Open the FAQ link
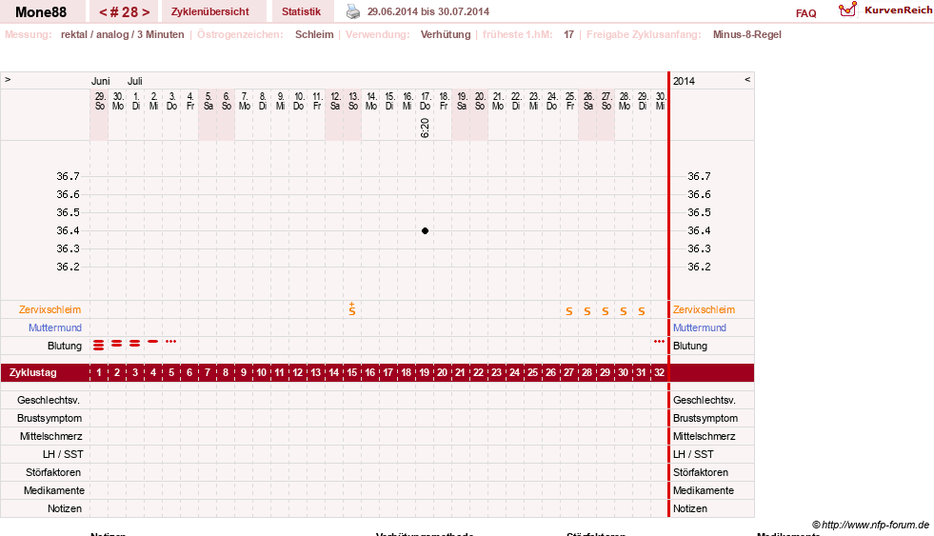This screenshot has width=934, height=536. (x=805, y=13)
